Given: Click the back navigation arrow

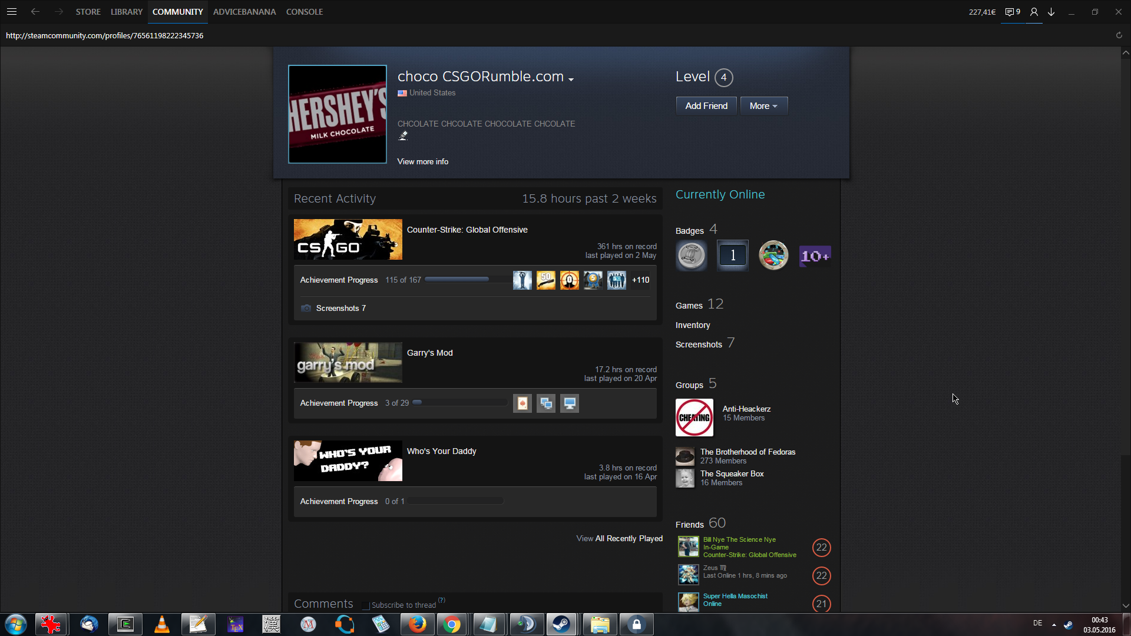Looking at the screenshot, I should (x=35, y=12).
